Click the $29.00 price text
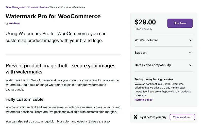 coord(145,22)
